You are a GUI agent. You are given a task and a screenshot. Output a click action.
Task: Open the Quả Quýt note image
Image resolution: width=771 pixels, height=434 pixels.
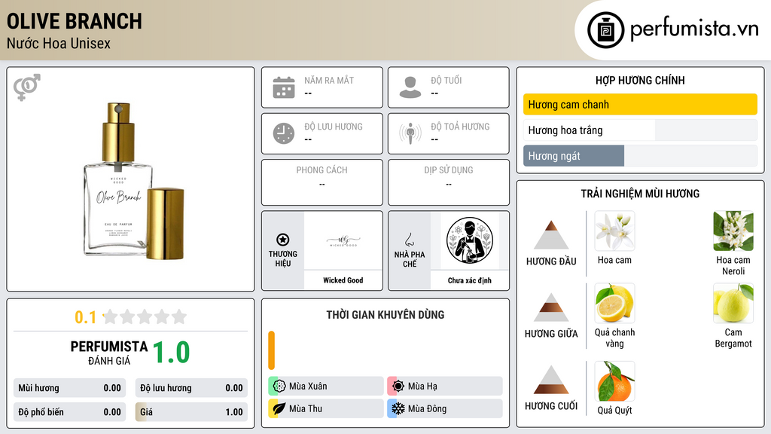click(614, 381)
